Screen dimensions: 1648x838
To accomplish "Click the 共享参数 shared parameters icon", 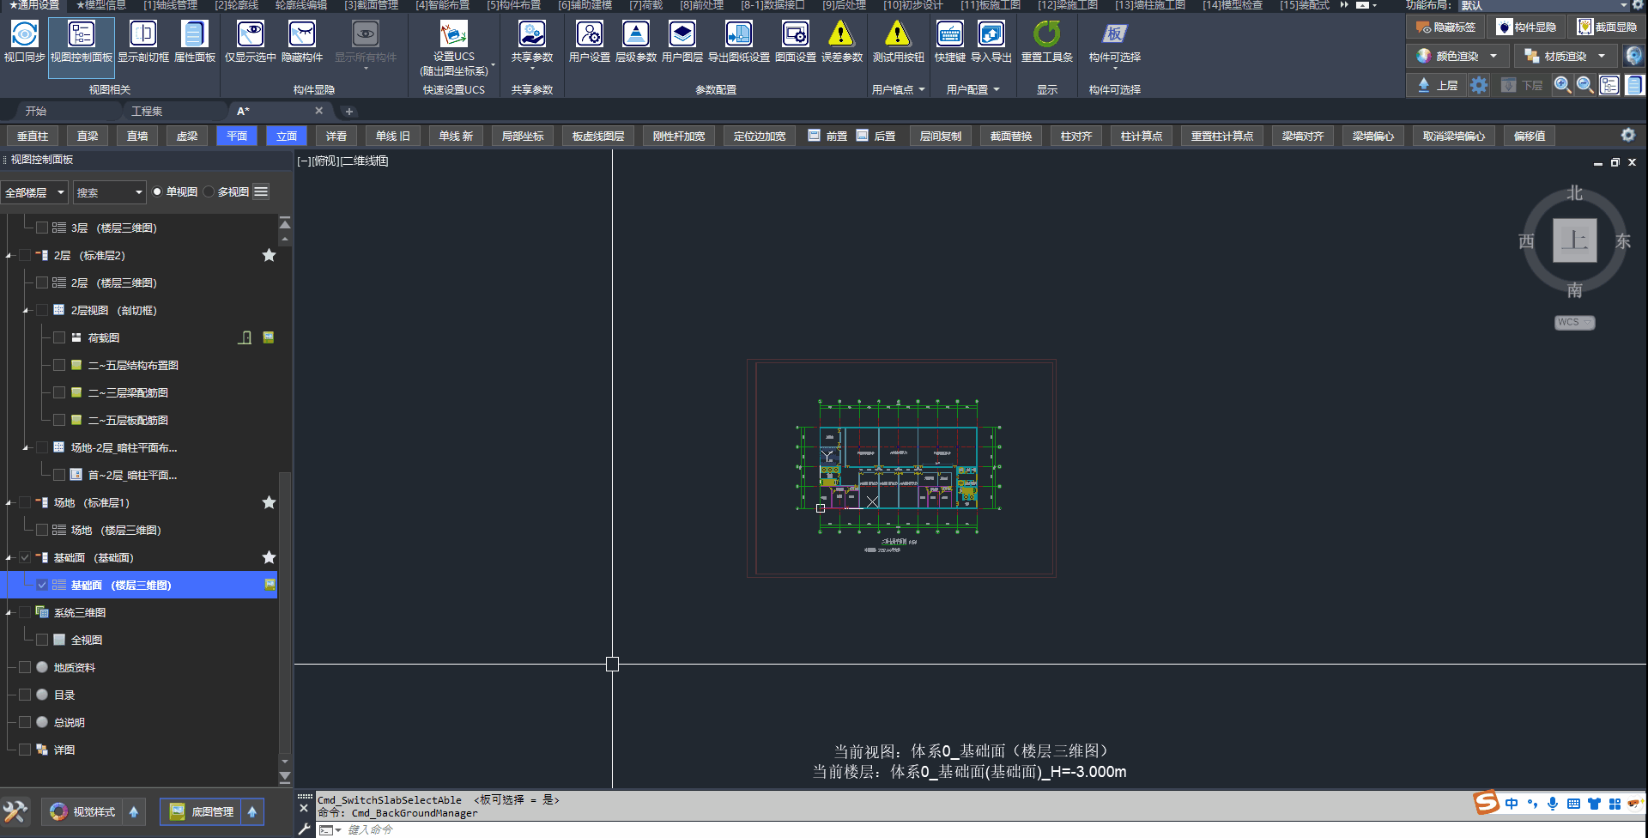I will tap(531, 35).
